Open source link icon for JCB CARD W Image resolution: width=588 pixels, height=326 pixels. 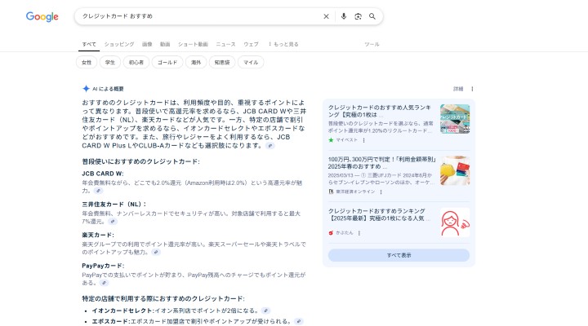coord(98,191)
